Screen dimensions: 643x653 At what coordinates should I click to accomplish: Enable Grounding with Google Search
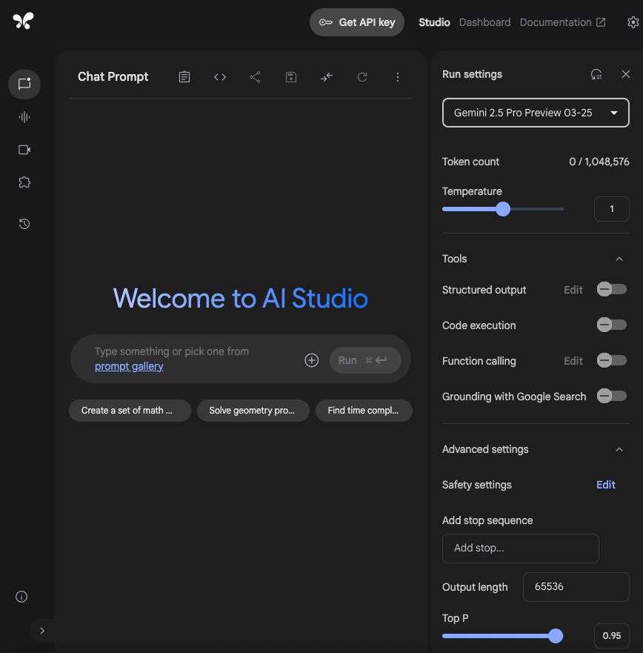coord(611,396)
